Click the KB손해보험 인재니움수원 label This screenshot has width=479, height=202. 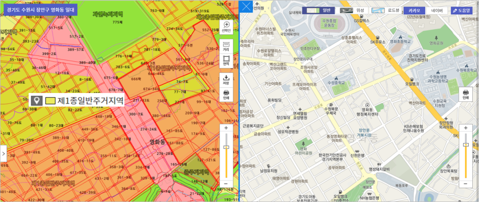(x=413, y=128)
